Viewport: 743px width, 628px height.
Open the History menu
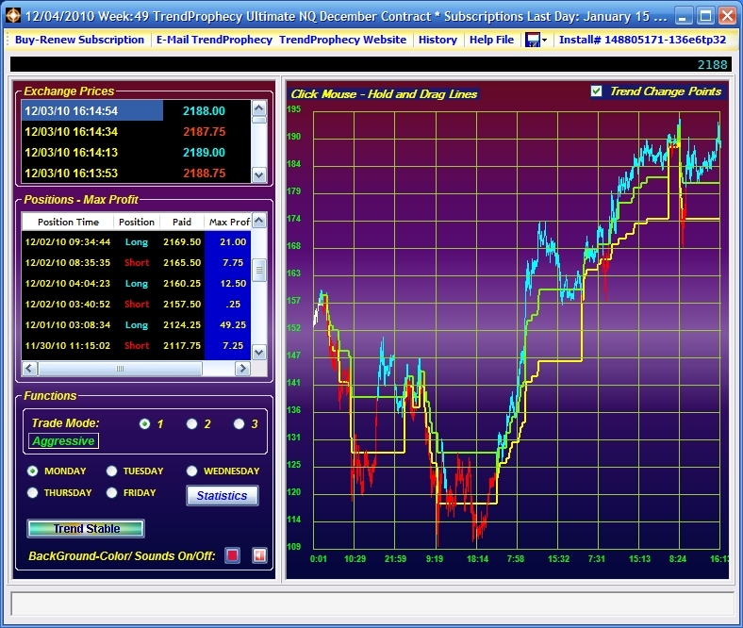click(438, 40)
